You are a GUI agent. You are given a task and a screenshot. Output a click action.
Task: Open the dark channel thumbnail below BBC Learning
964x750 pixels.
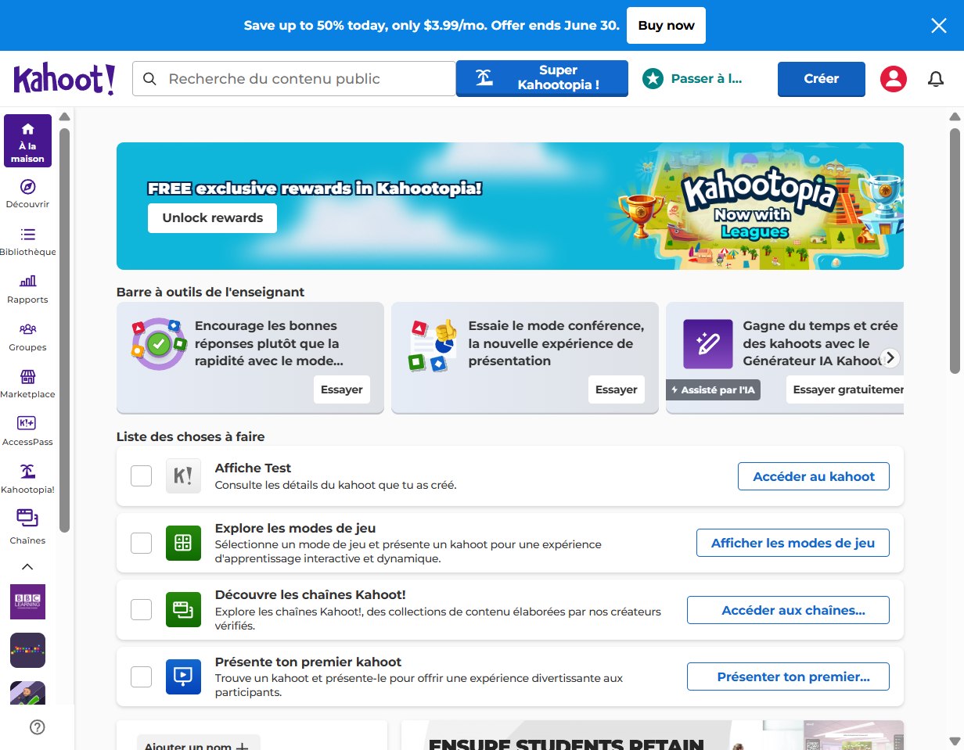27,650
